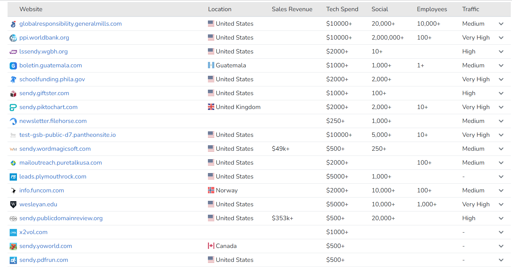
Task: Open sendy.publicdomainreview.org link
Action: [x=61, y=218]
